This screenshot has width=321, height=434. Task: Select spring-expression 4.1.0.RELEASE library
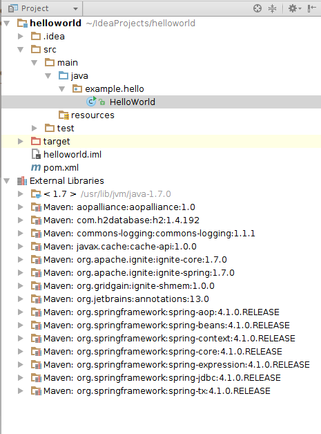tap(177, 365)
